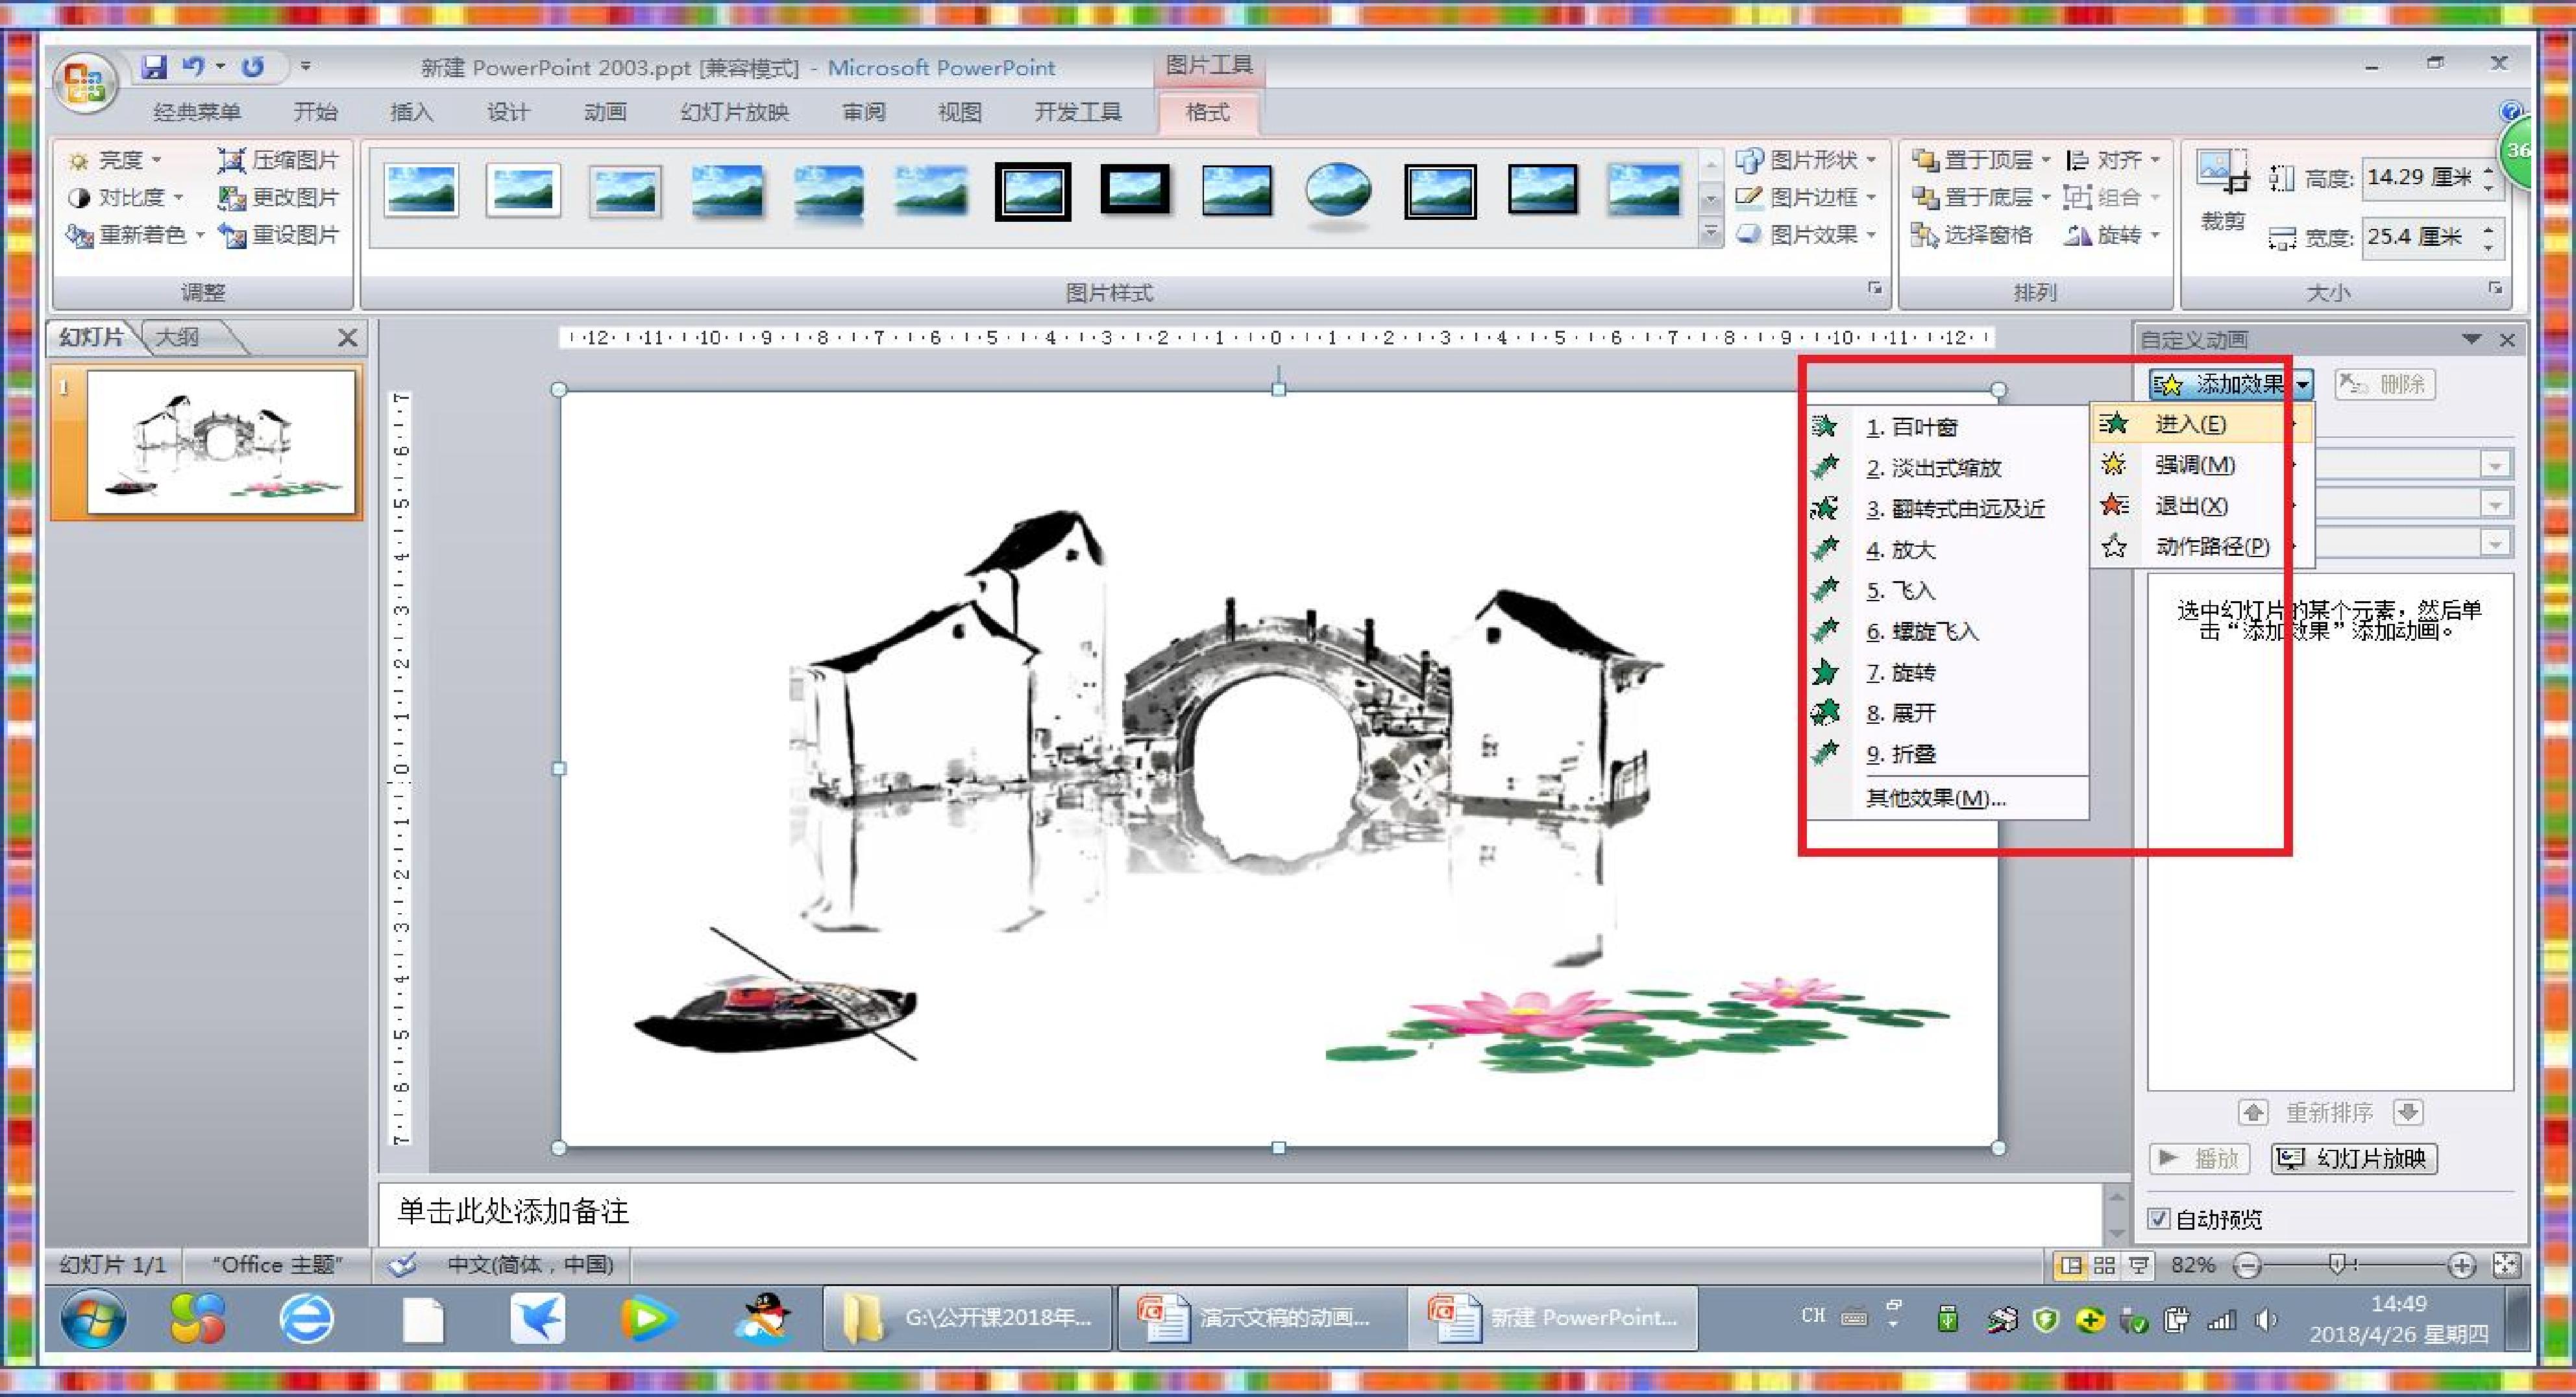Click the Slide Show (幻灯片放映) button in pane
Viewport: 2576px width, 1397px height.
click(x=2354, y=1158)
